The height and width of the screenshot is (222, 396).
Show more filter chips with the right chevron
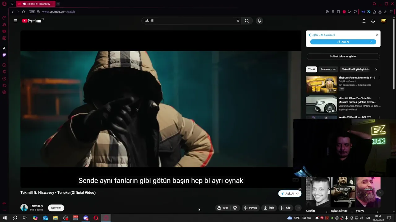[376, 70]
